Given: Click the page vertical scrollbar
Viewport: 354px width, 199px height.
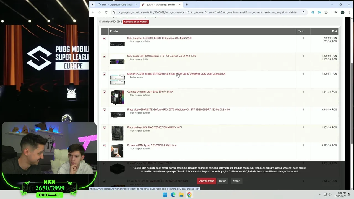Looking at the screenshot, I should [x=352, y=104].
